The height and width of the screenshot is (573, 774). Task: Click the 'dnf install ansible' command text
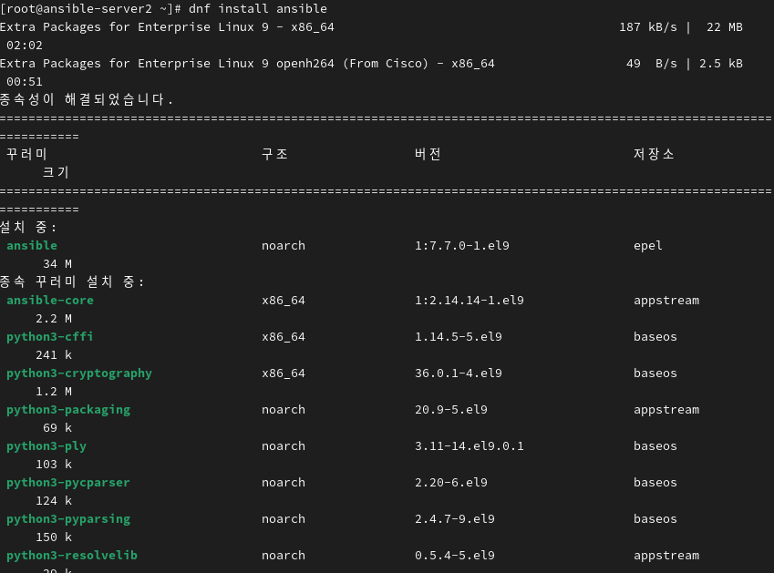pos(258,9)
